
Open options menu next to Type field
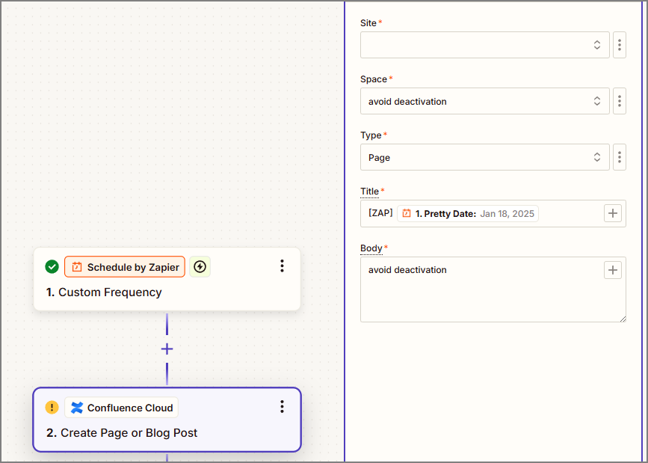(619, 157)
